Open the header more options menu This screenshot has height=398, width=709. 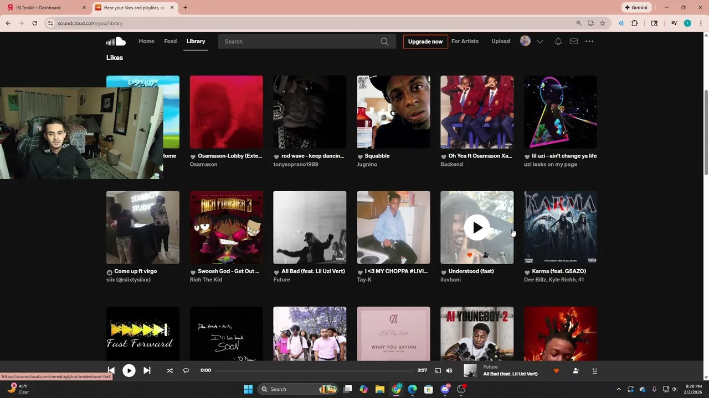[x=589, y=41]
